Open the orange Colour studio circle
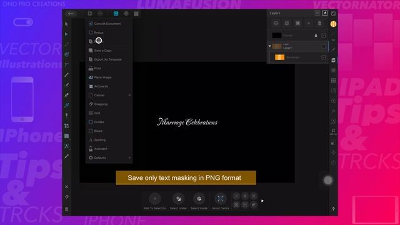 click(333, 24)
